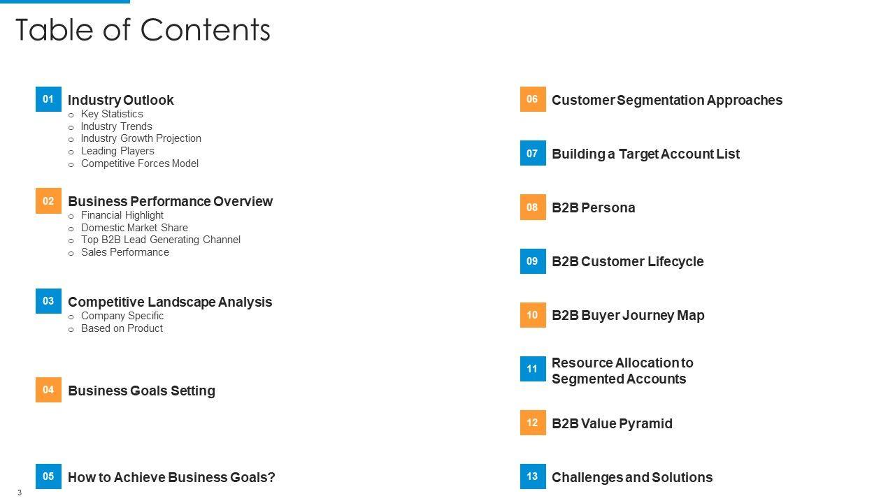Go to Challenges and Solutions
This screenshot has height=503, width=895.
(x=631, y=477)
